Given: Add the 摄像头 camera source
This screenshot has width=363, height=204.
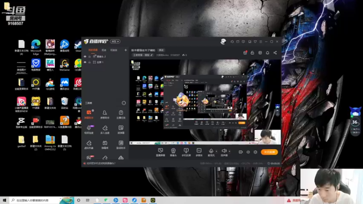Looking at the screenshot, I should coord(173,152).
